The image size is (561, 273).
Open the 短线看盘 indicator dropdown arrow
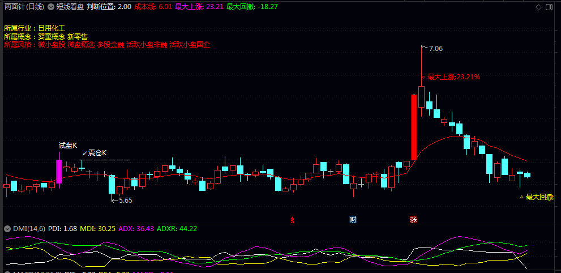click(x=51, y=6)
